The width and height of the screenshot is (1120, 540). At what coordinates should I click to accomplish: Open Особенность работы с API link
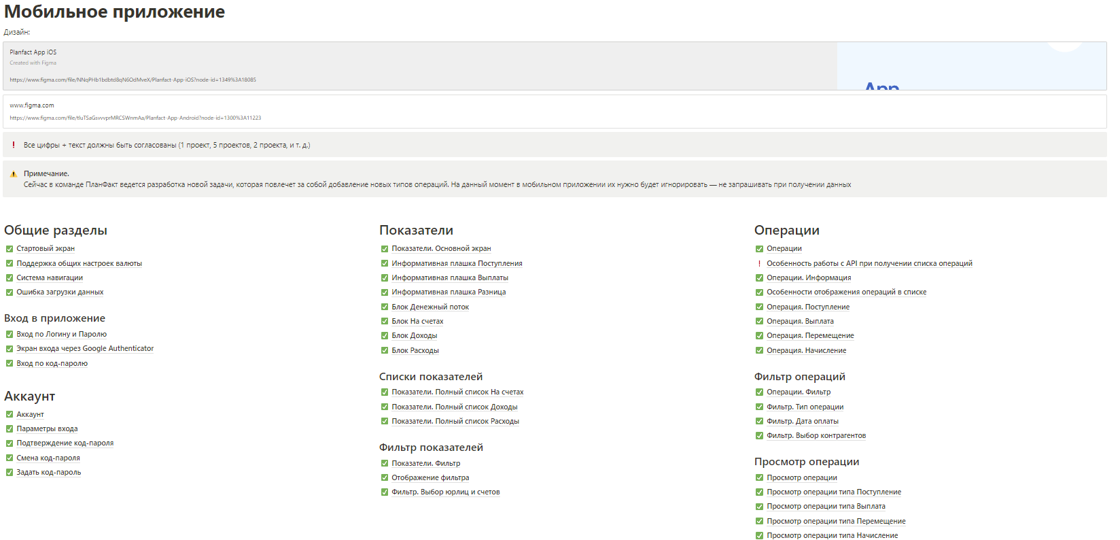(x=869, y=263)
